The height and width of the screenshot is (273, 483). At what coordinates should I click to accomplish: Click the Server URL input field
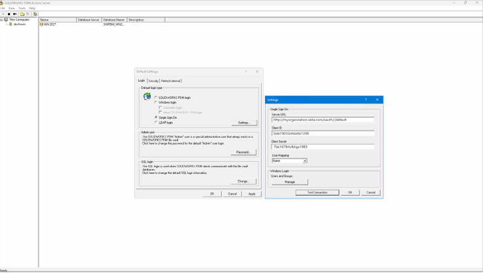[x=323, y=120]
